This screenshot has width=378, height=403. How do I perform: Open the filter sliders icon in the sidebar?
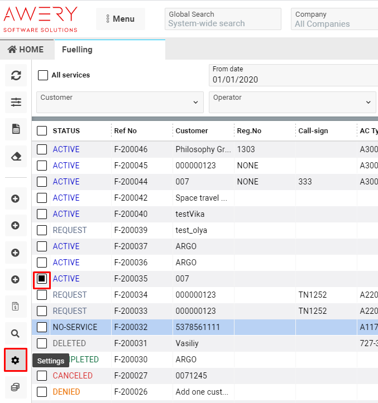(16, 102)
